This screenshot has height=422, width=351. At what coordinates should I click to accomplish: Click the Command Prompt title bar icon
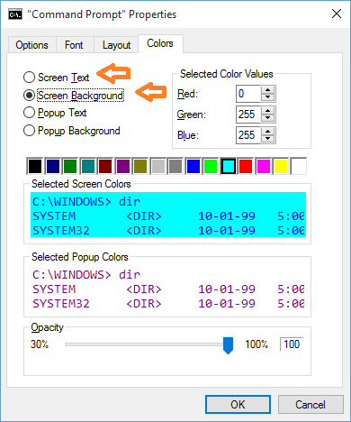pyautogui.click(x=15, y=14)
